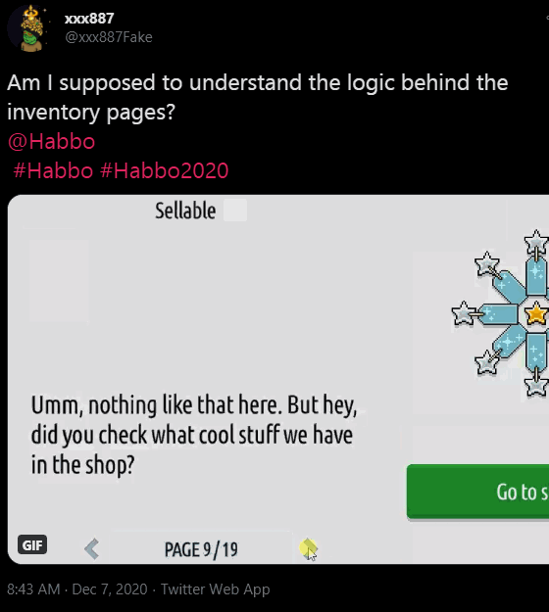Click the Sellable filter label

(185, 211)
